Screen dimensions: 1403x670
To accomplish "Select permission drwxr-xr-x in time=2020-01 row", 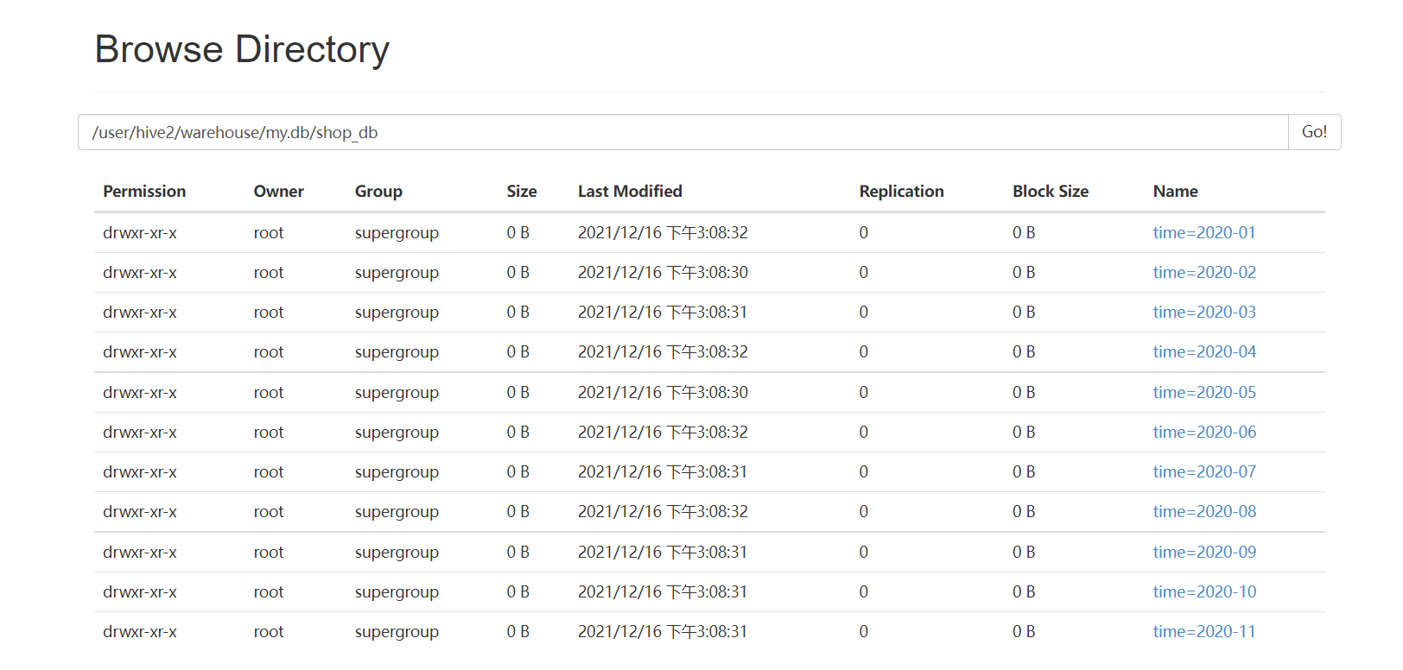I will point(140,232).
